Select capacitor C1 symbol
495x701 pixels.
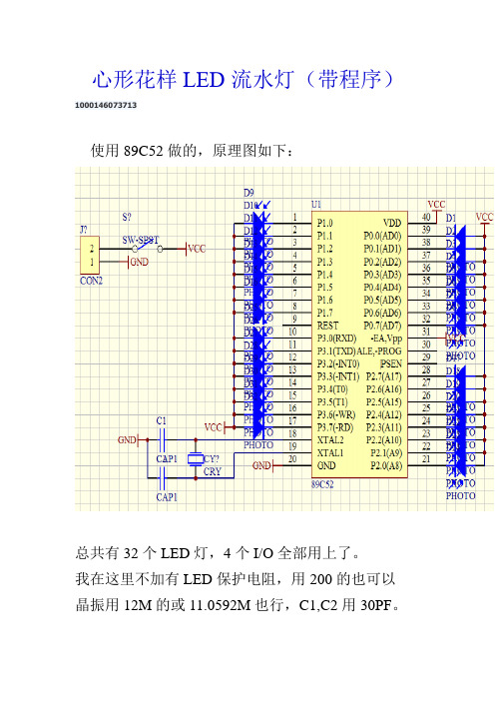click(x=162, y=440)
